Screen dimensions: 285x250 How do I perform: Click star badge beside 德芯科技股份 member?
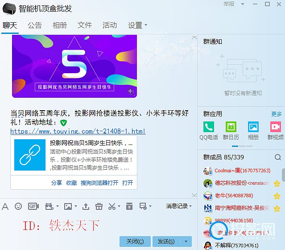tap(277, 183)
